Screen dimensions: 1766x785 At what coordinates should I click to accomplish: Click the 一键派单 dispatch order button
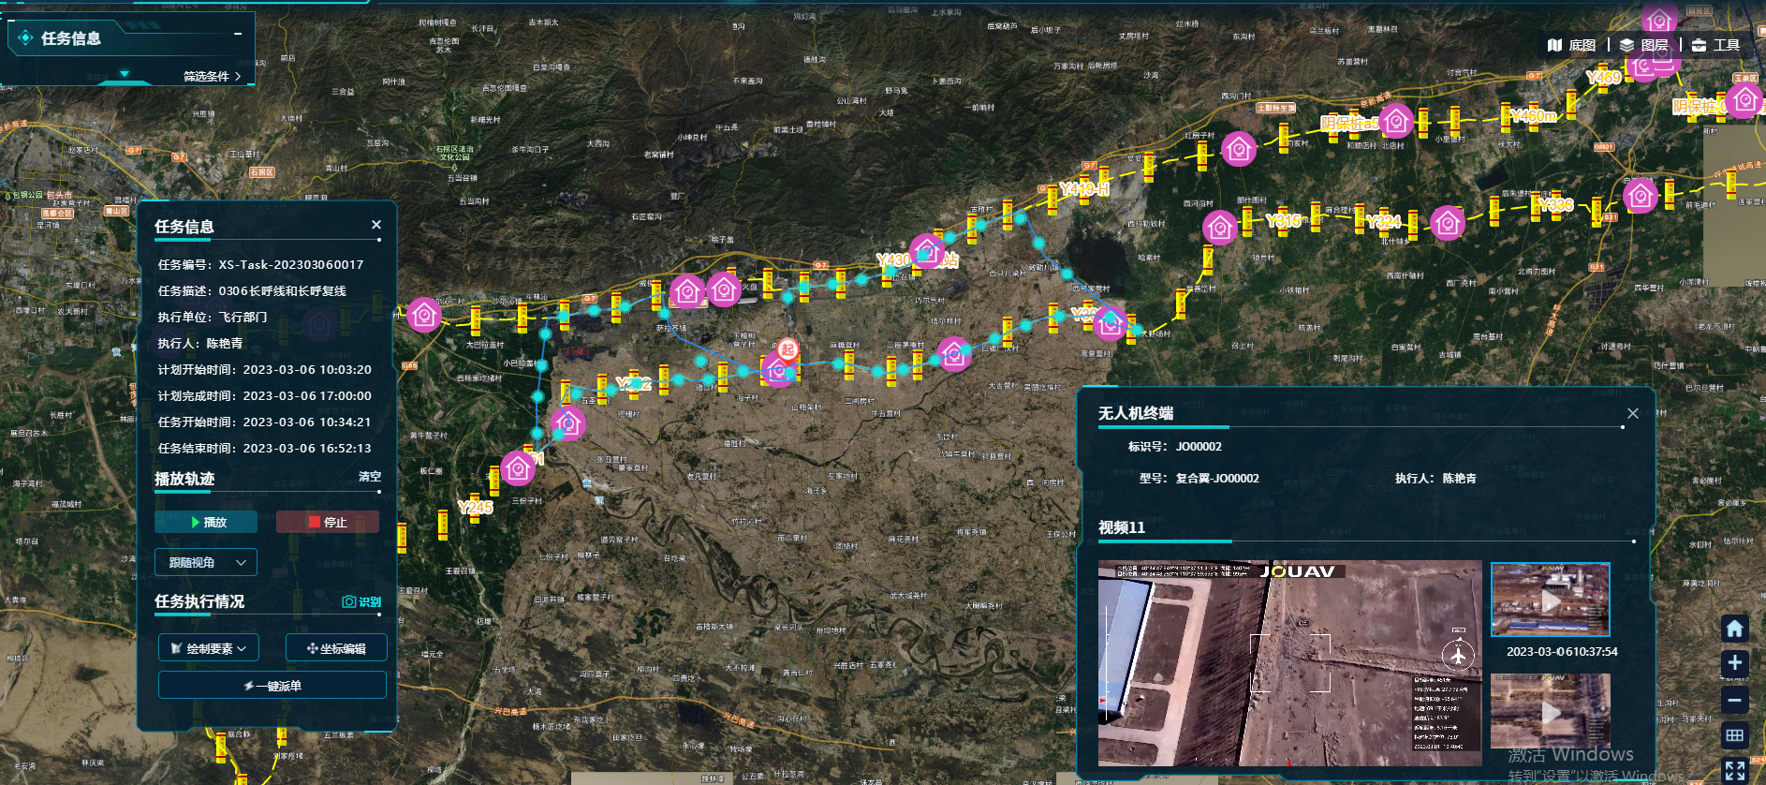pyautogui.click(x=272, y=686)
